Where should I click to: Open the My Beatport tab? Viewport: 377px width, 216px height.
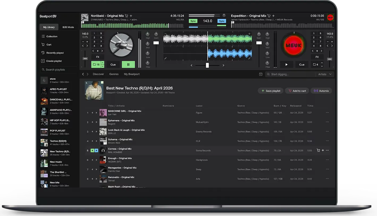click(x=132, y=74)
